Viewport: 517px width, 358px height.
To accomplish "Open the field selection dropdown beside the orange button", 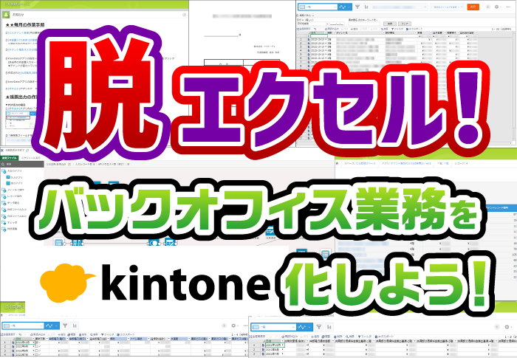I will coord(448,7).
